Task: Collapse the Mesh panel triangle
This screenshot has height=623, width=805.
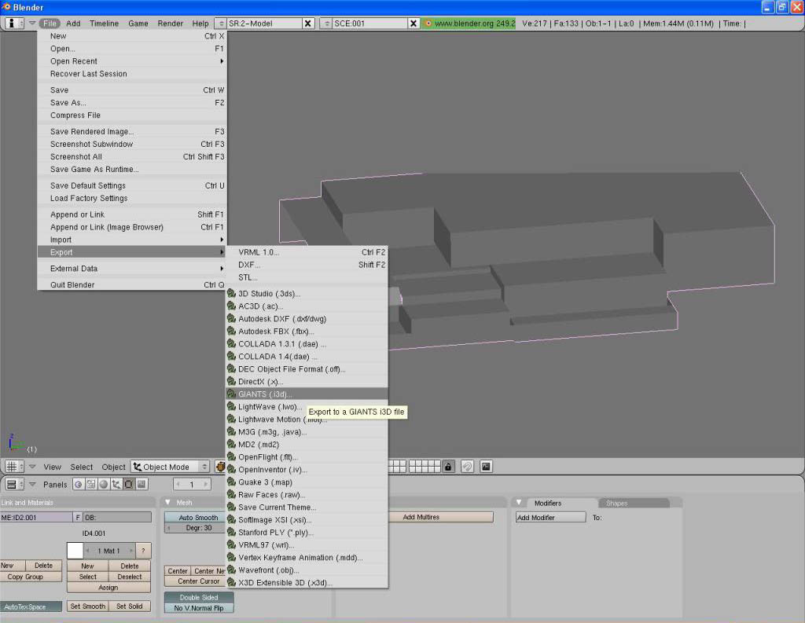Action: point(167,503)
